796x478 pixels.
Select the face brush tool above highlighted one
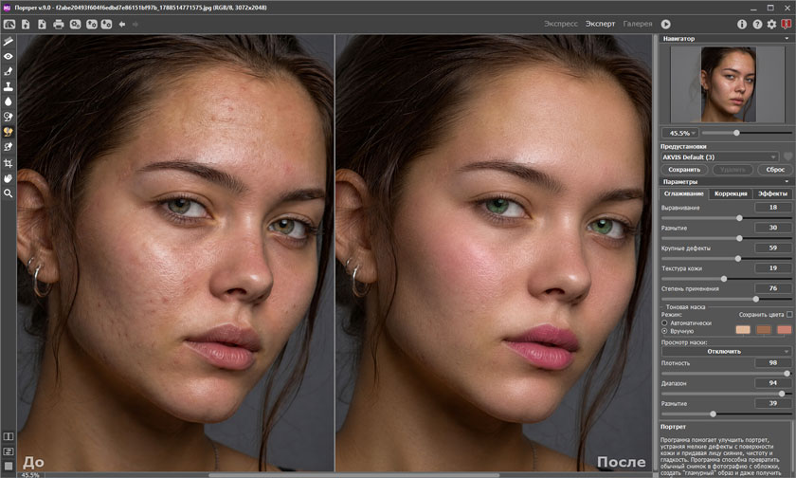tap(9, 117)
